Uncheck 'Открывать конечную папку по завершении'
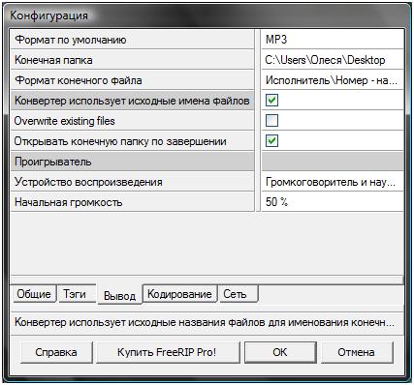Screen dimensions: 414x385 point(271,141)
